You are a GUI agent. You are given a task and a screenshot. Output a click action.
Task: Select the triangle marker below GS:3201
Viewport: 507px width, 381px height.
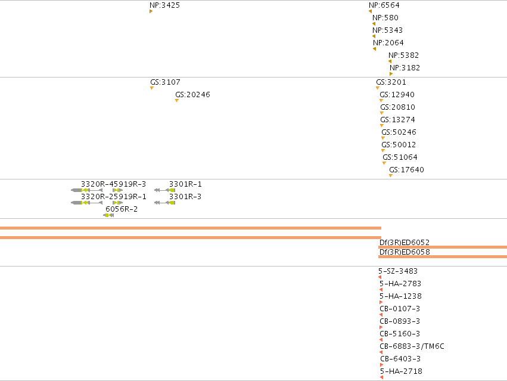click(378, 88)
